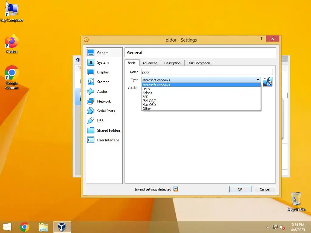The width and height of the screenshot is (311, 233).
Task: Select the Serial Ports connector icon
Action: (91, 111)
